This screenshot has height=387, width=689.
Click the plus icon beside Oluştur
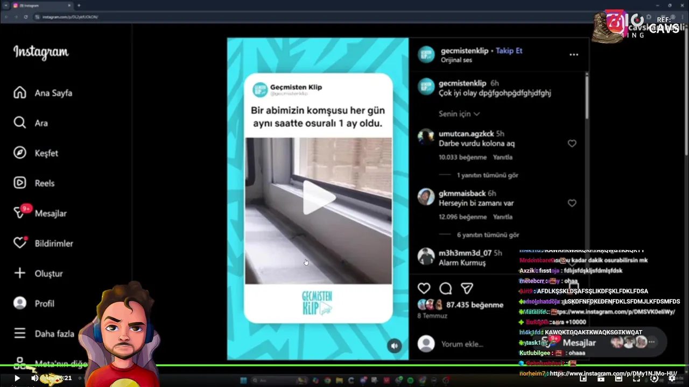coord(20,274)
